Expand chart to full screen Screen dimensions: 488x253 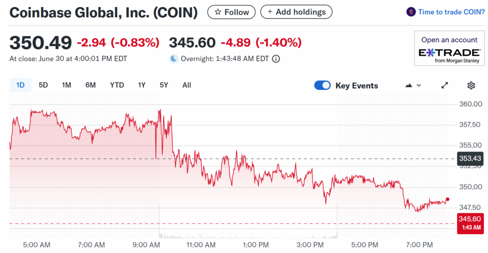pyautogui.click(x=445, y=86)
